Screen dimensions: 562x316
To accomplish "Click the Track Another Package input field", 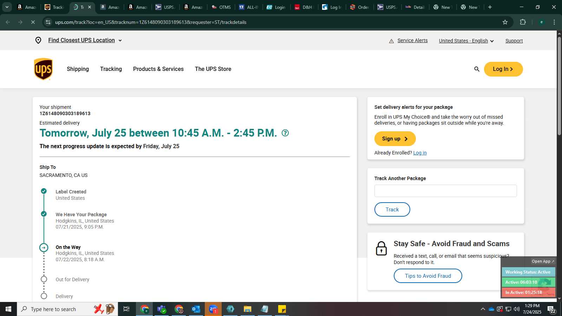I will [445, 191].
